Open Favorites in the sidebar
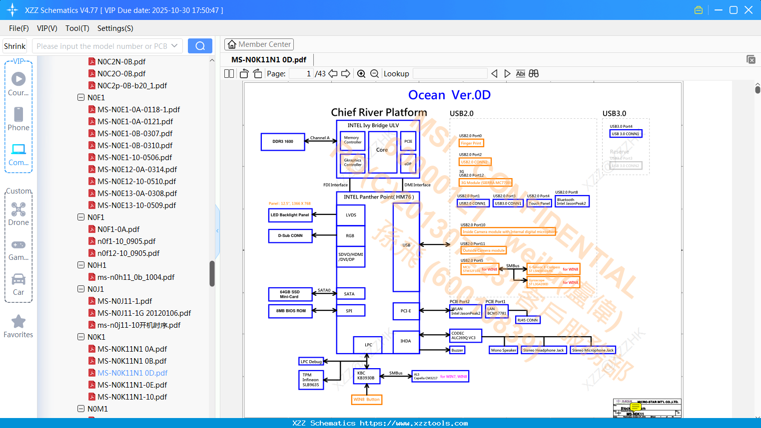The width and height of the screenshot is (761, 428). point(18,326)
